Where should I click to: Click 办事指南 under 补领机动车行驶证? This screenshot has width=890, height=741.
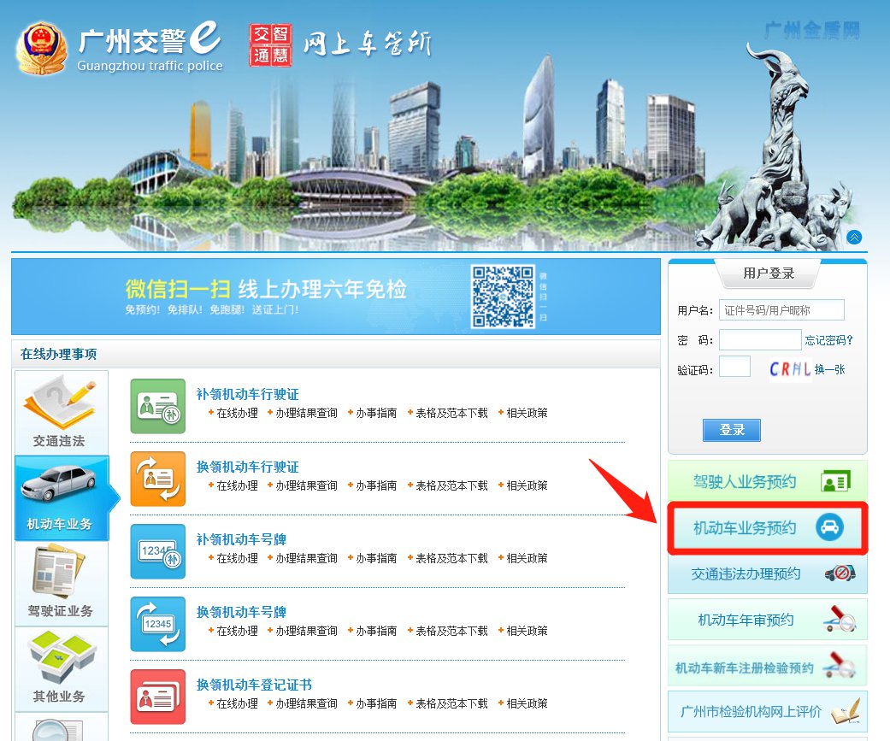[376, 413]
